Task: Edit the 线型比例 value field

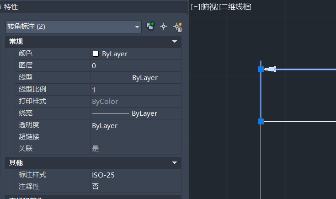Action: [135, 90]
